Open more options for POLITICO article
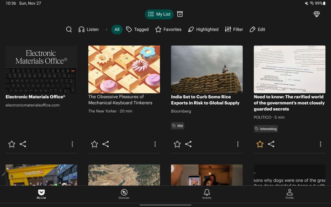The height and width of the screenshot is (207, 331). click(x=320, y=144)
